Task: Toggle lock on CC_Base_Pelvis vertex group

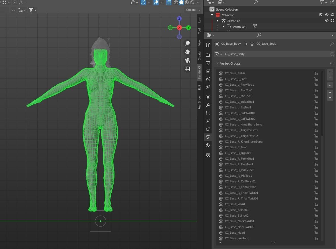Action: pos(316,73)
